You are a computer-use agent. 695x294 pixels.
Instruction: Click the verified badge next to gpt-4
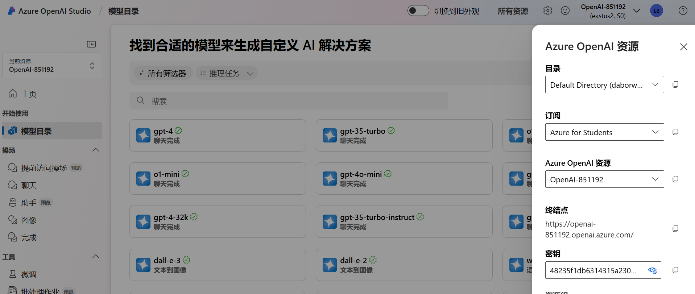tap(178, 131)
